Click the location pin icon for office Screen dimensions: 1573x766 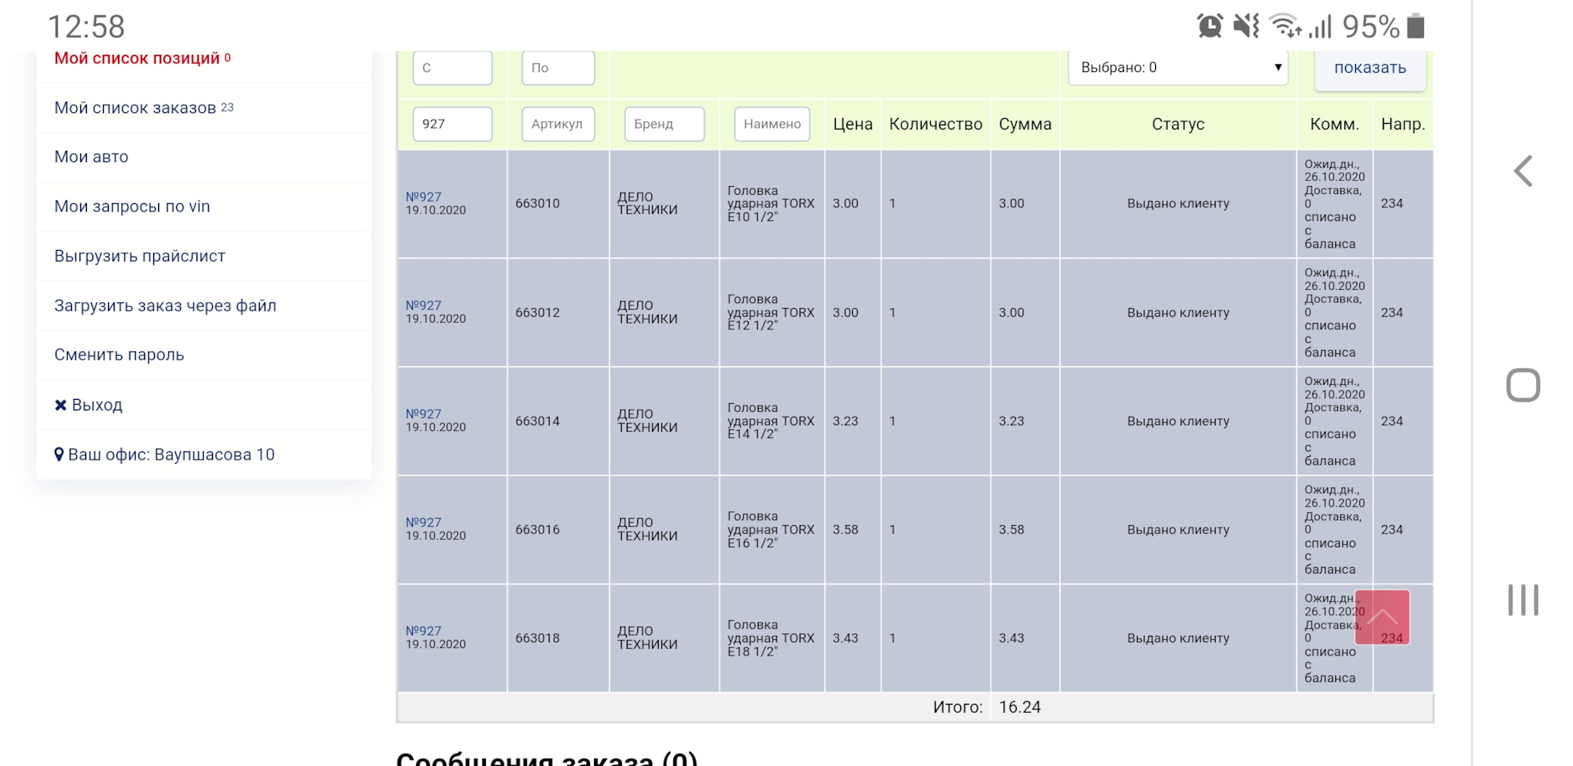[59, 455]
